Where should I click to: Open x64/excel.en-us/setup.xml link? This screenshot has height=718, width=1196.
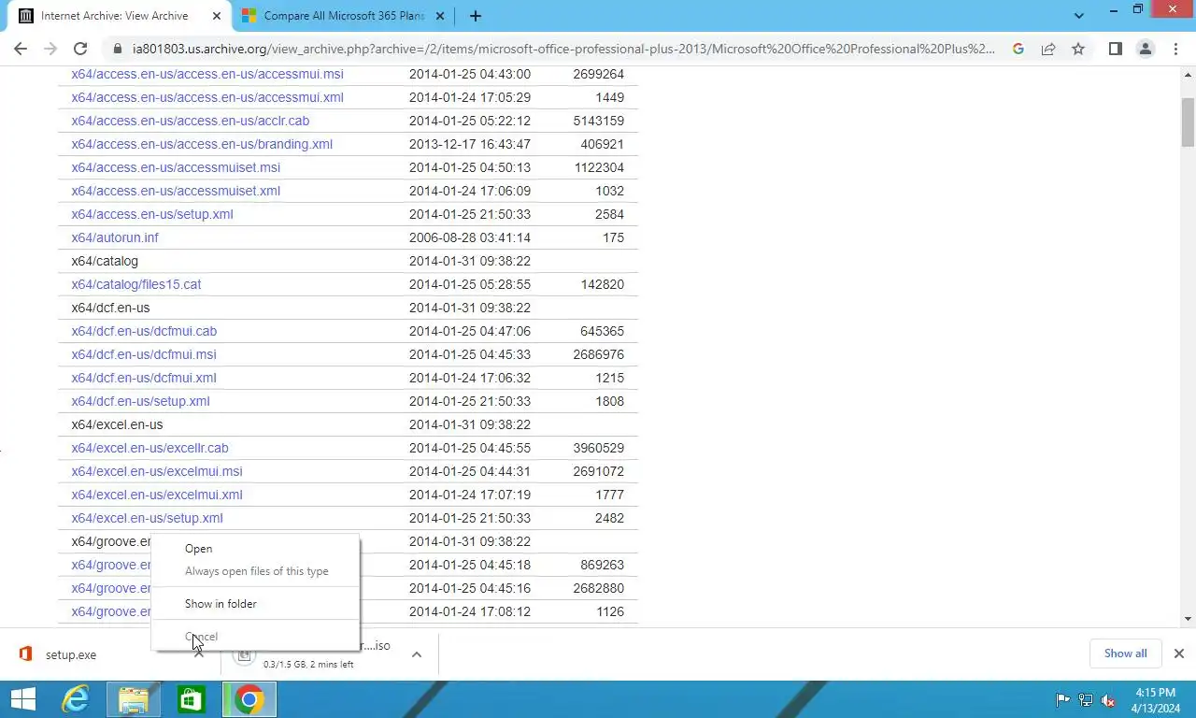(147, 518)
